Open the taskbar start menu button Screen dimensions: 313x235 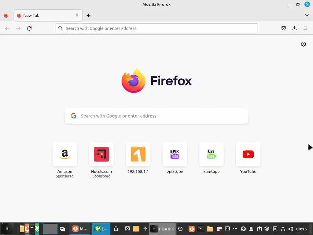pyautogui.click(x=7, y=229)
